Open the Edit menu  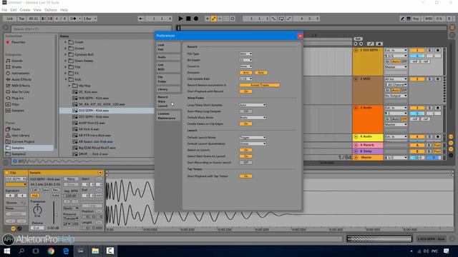coord(14,10)
